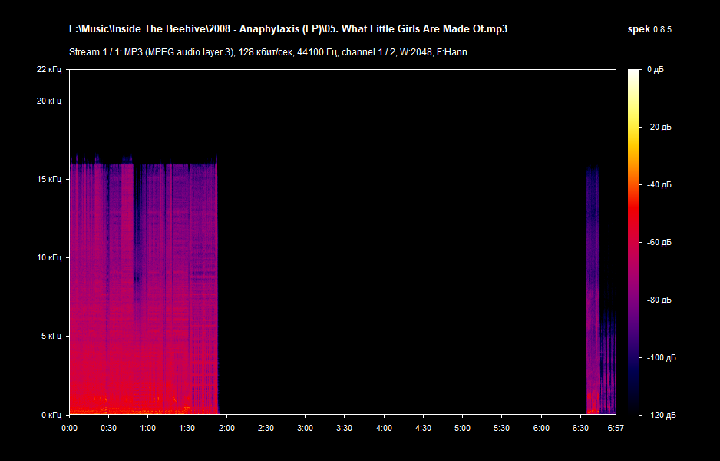Click the -120 дБ level label
Screen dimensions: 720x461
point(661,415)
